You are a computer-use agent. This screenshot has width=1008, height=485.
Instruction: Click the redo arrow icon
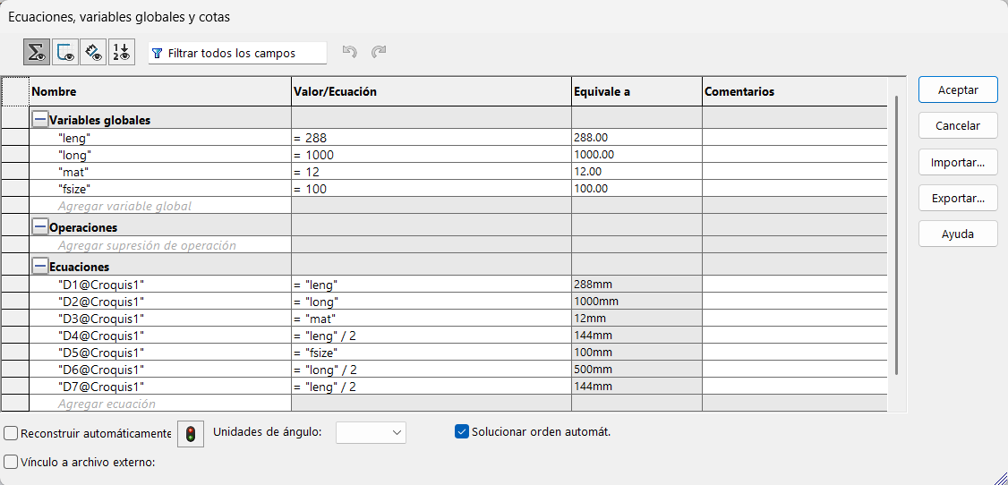click(x=379, y=53)
